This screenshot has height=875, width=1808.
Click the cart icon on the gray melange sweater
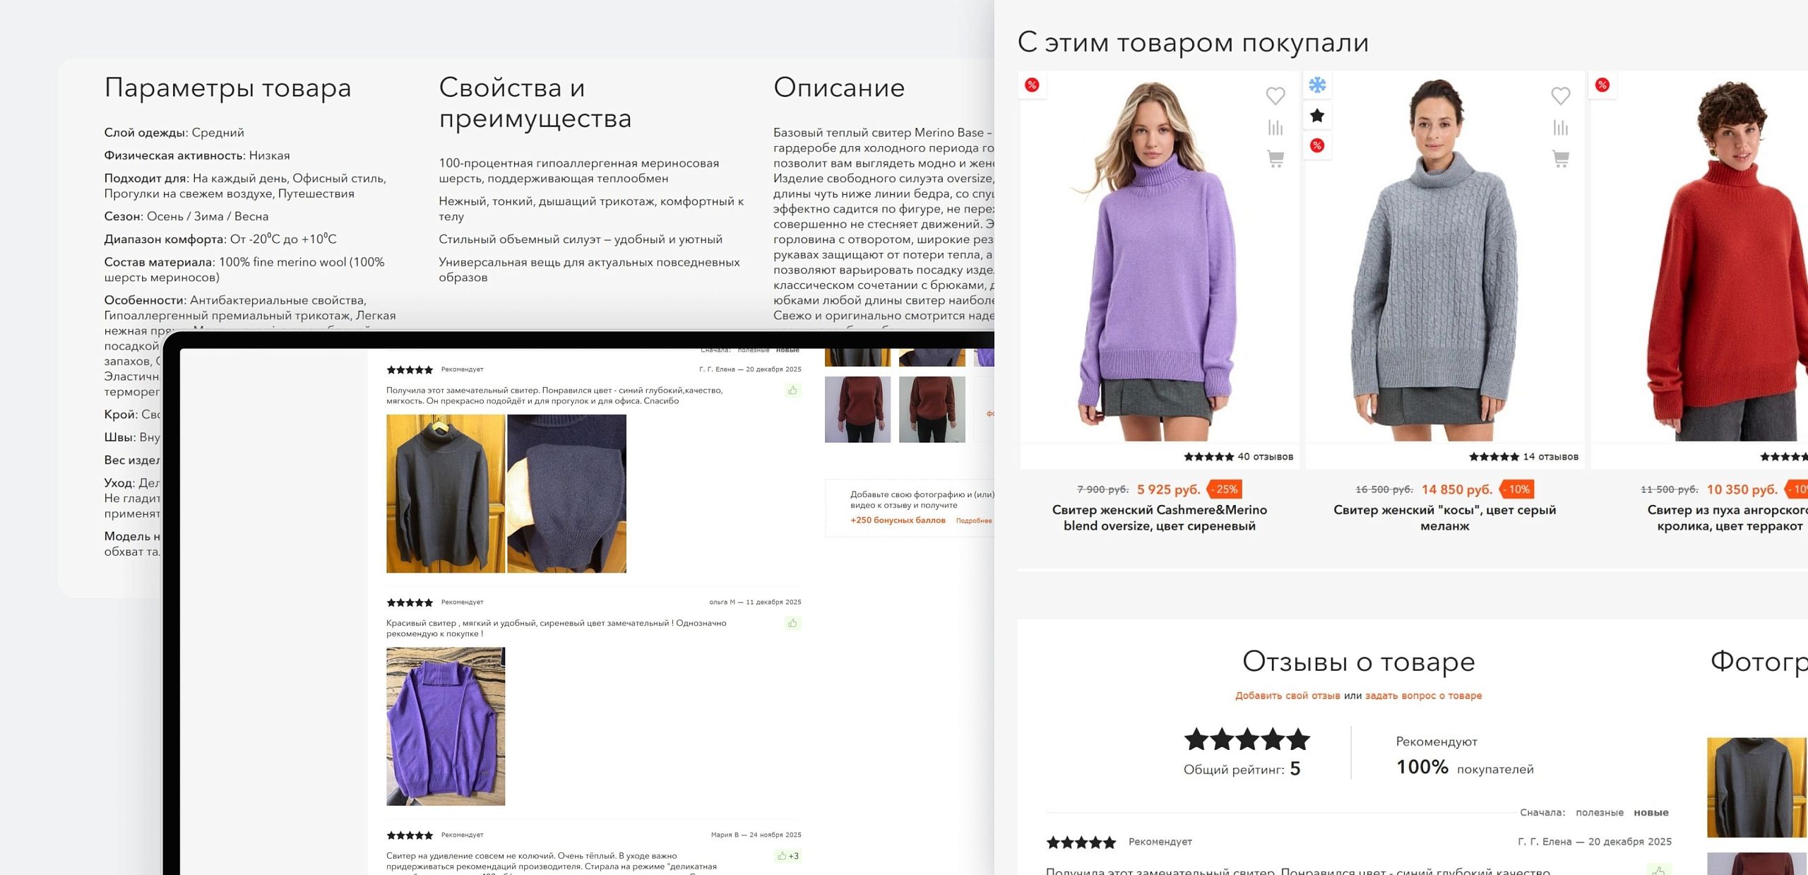[1560, 159]
